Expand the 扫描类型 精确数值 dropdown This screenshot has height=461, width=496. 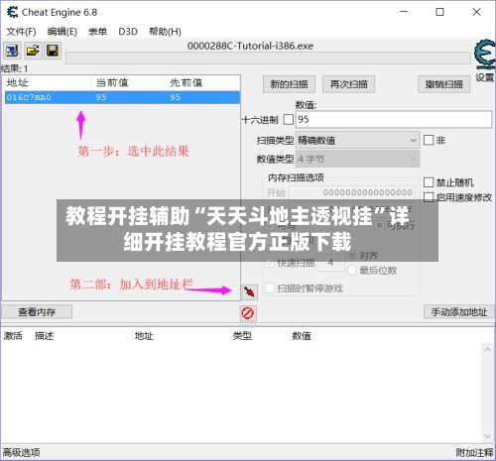coord(357,140)
